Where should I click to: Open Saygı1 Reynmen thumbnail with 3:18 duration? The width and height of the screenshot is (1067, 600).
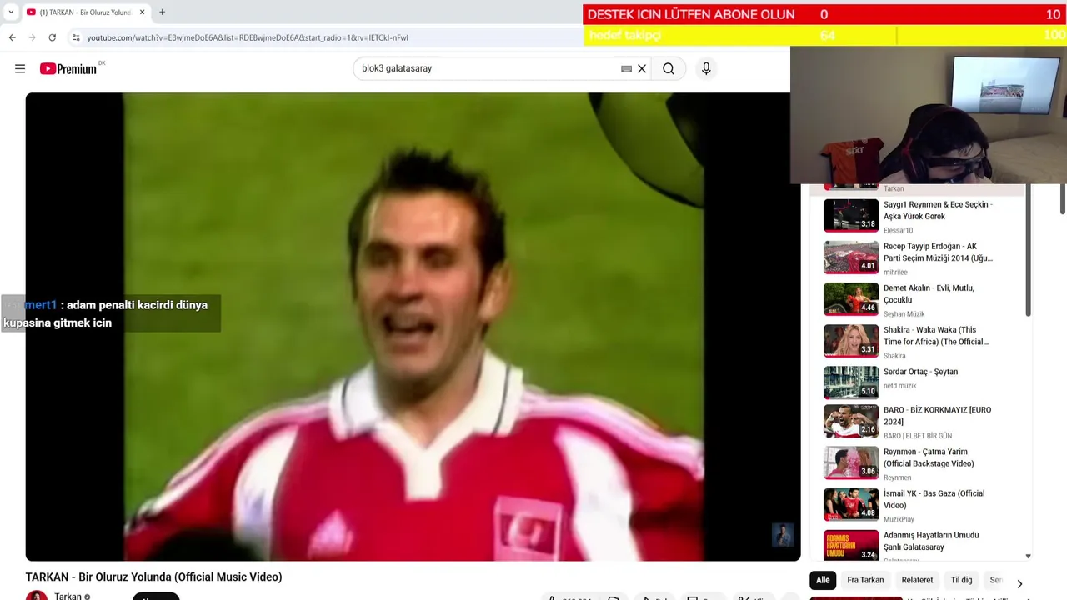pos(851,215)
